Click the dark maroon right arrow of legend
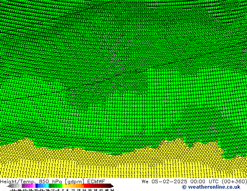This screenshot has width=247, height=191. tap(112, 186)
